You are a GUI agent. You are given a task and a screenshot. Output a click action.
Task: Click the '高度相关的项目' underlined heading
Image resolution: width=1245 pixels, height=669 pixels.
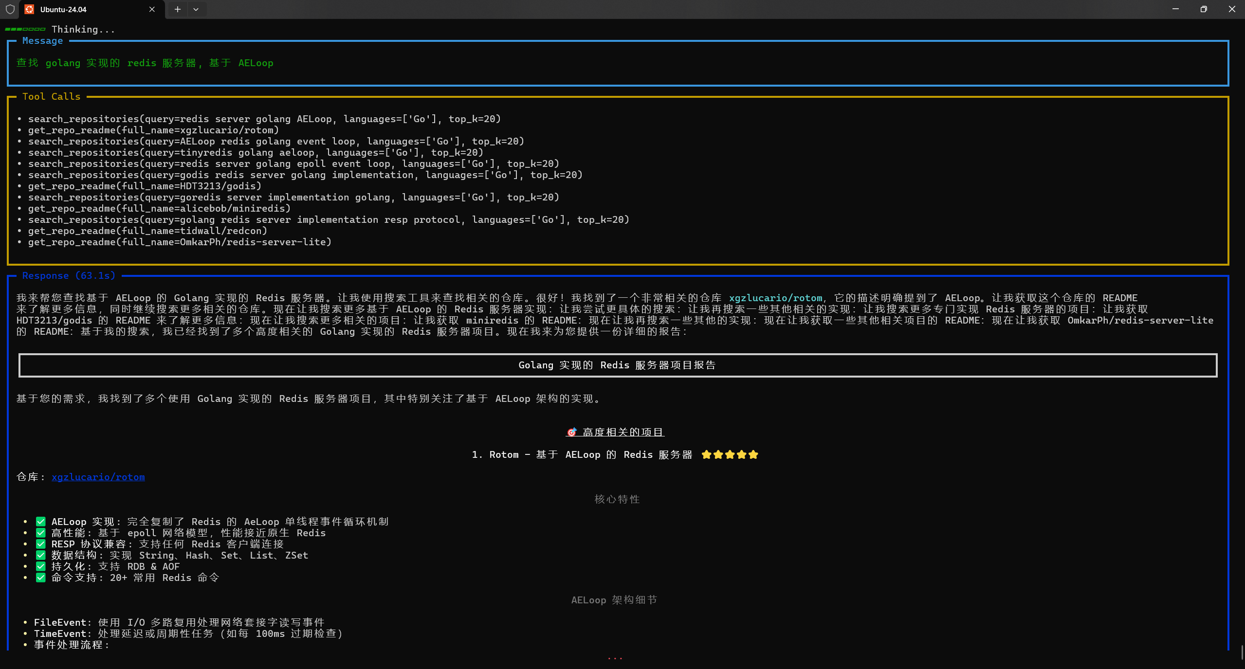pos(623,433)
